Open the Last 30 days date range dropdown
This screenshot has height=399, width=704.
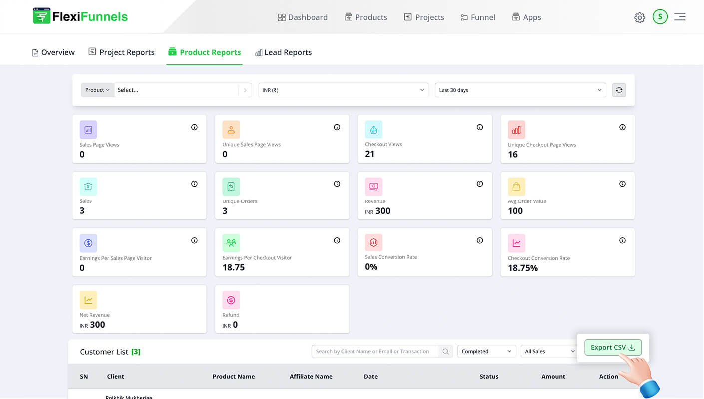pyautogui.click(x=520, y=90)
